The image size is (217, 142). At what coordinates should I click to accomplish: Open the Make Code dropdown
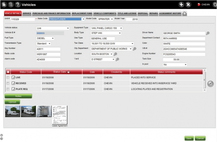[83, 19]
